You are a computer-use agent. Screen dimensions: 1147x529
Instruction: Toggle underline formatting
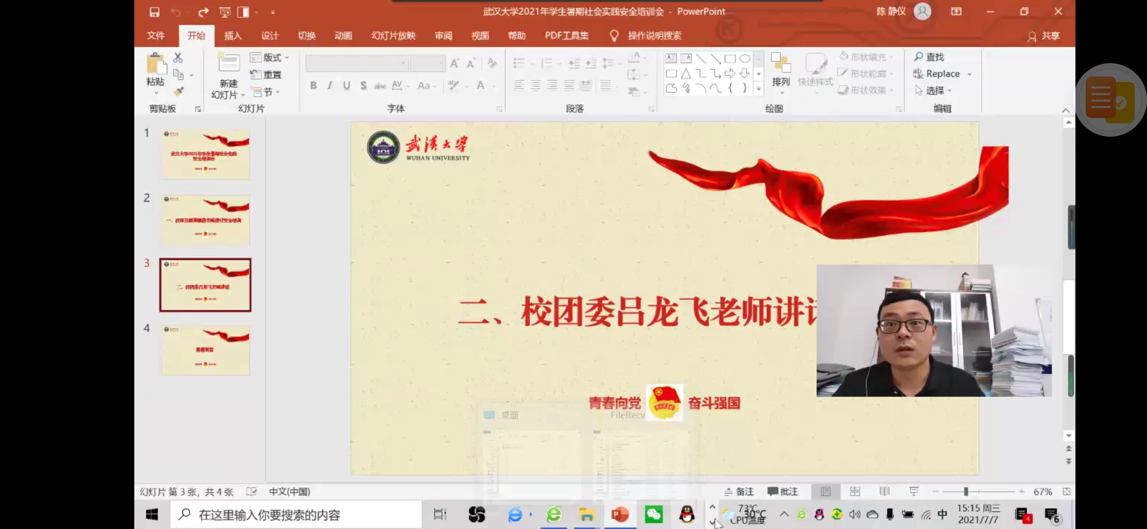(x=347, y=86)
